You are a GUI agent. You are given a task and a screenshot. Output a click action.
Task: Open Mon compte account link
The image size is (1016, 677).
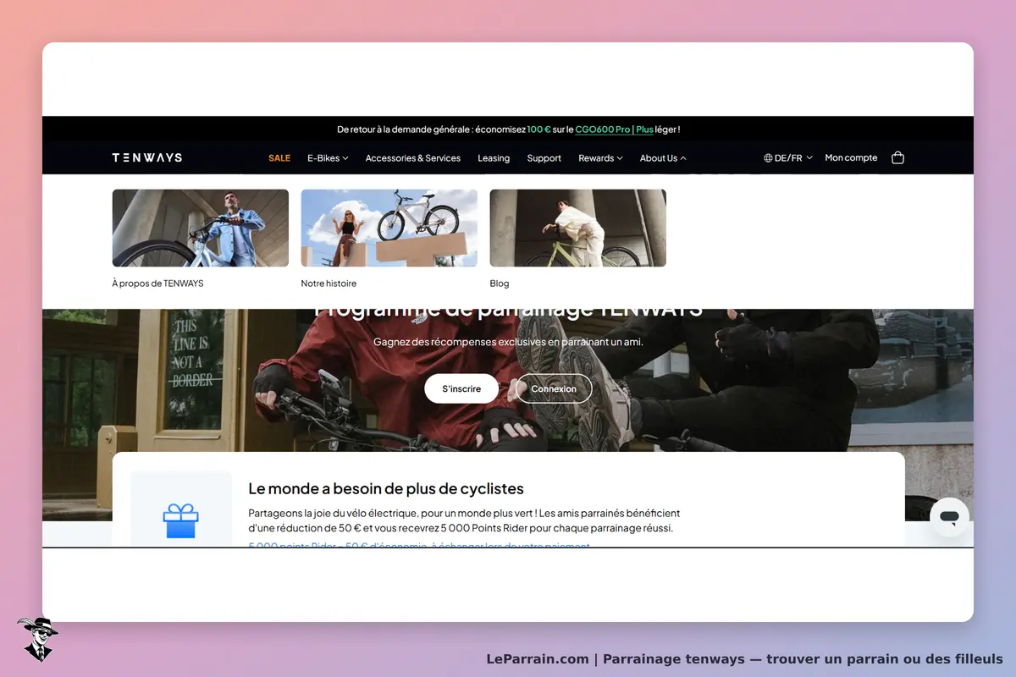[x=851, y=157]
